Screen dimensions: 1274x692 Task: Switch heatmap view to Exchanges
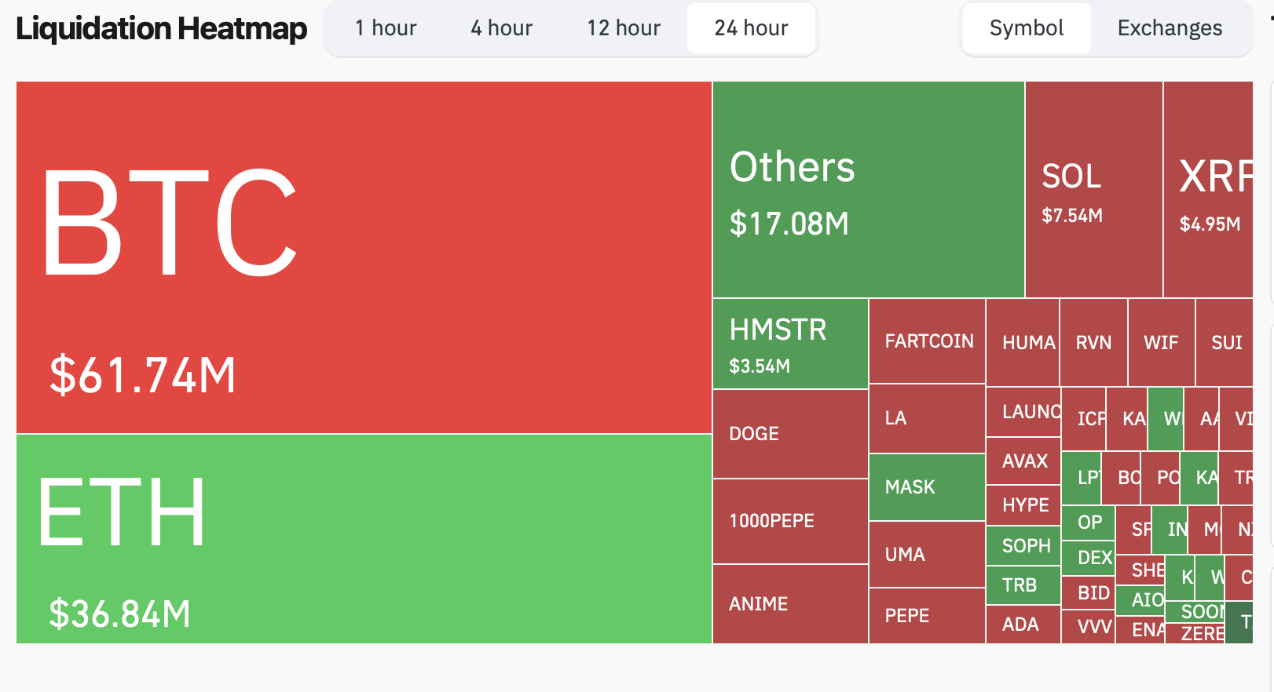click(x=1170, y=28)
